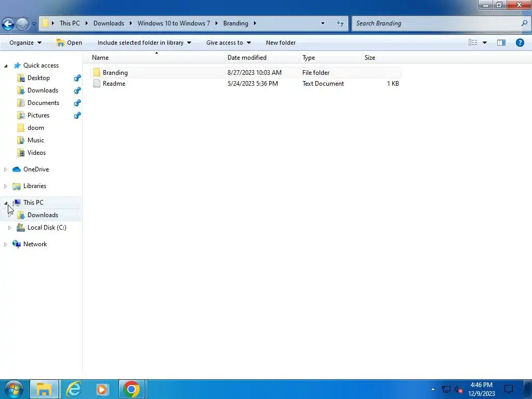Expand Local Disk (C:) node
This screenshot has width=532, height=399.
point(9,228)
